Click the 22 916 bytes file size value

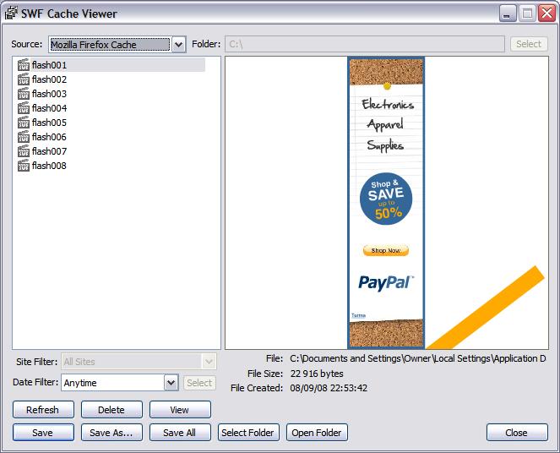[317, 374]
